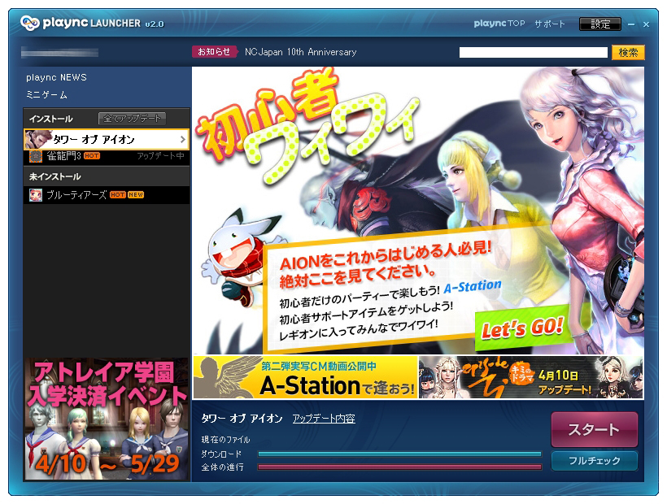The width and height of the screenshot is (667, 504).
Task: Select ブルーティアーズ in uninstalled list
Action: (x=107, y=194)
